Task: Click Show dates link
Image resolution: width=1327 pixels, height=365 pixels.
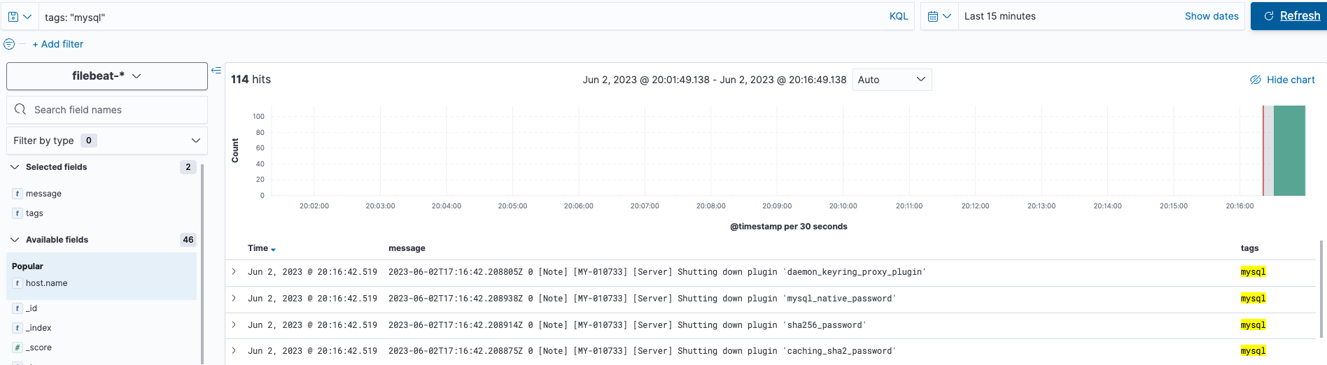Action: click(1211, 16)
